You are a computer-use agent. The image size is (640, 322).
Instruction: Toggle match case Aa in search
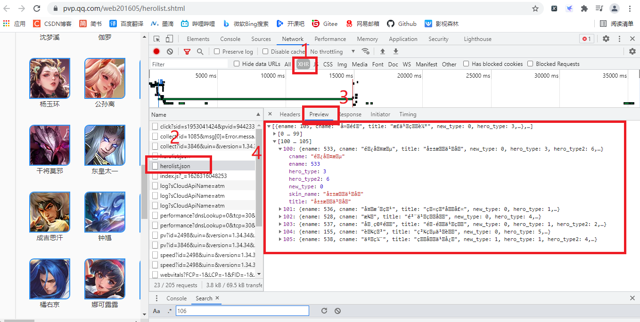[x=156, y=311]
